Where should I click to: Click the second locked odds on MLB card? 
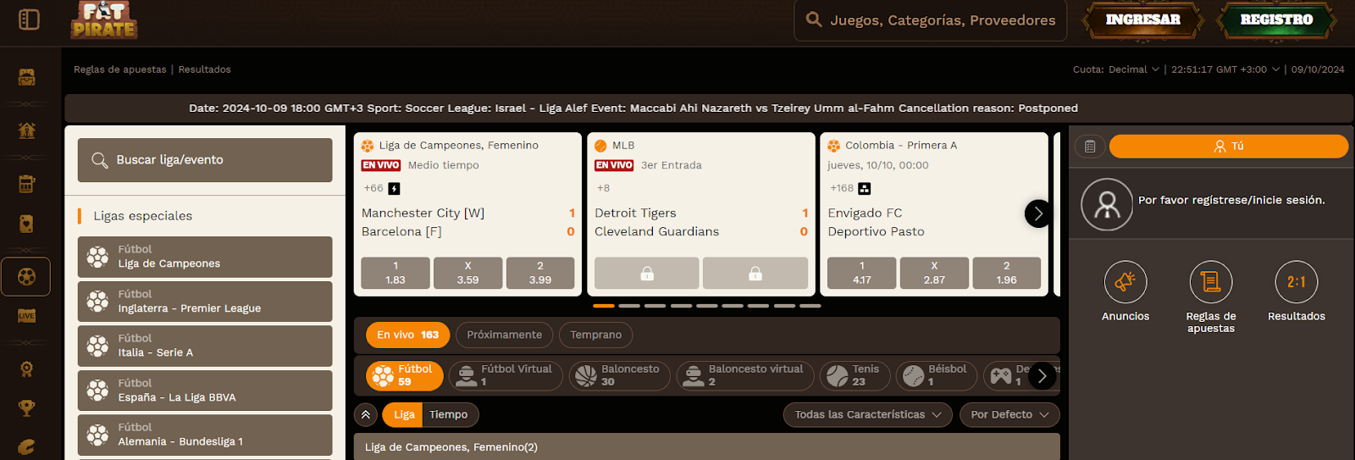click(755, 274)
